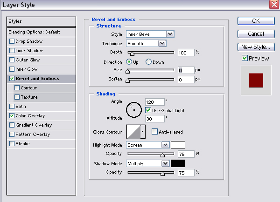Select the Down direction radio button
The image size is (280, 202).
pyautogui.click(x=149, y=61)
